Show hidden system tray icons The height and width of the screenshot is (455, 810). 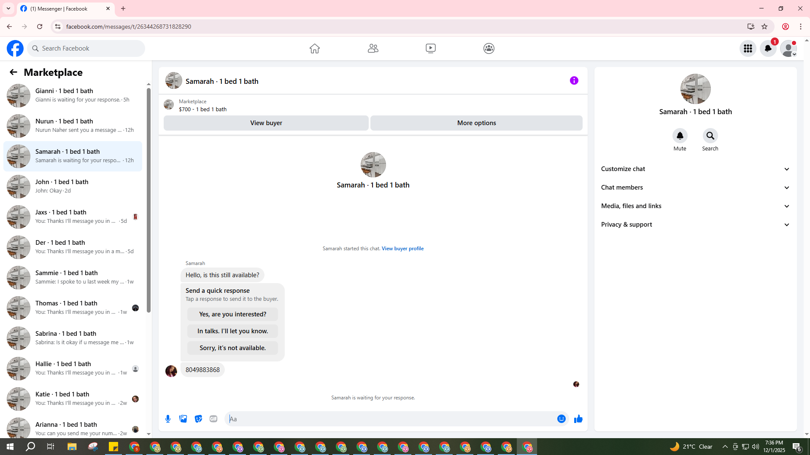tap(725, 447)
